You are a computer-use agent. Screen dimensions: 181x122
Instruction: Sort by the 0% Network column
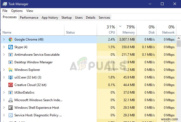coord(166,30)
